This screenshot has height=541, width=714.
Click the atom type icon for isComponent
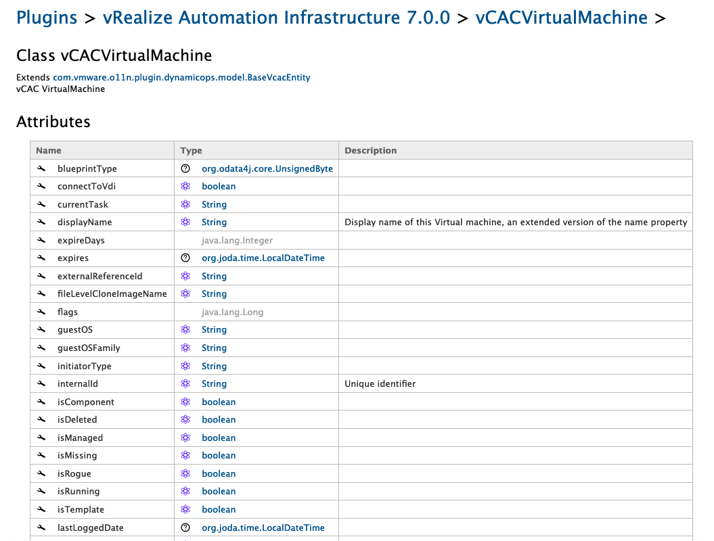[x=185, y=402]
